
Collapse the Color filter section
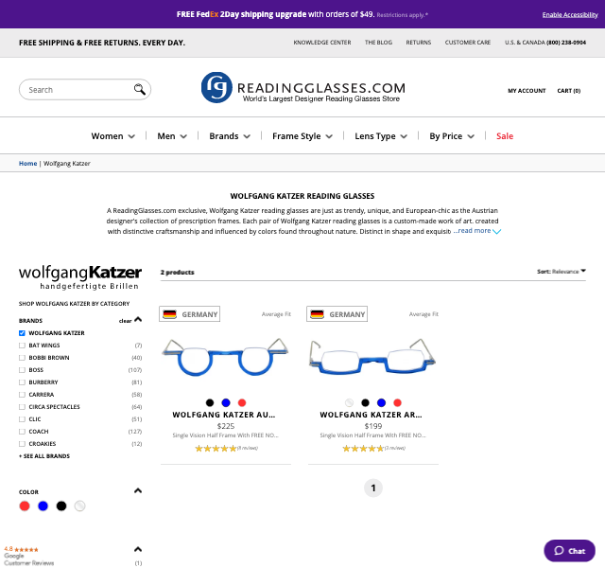pos(138,490)
